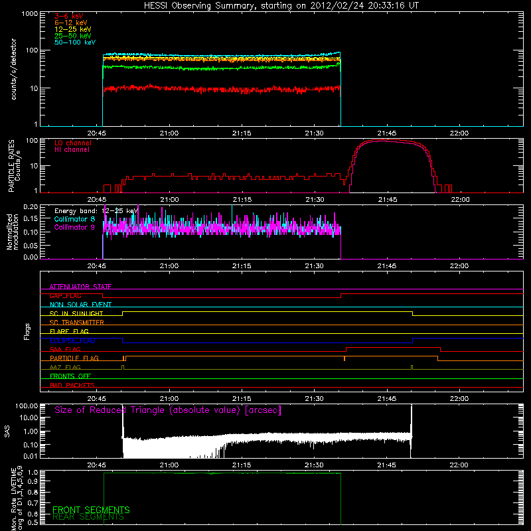531x531 pixels.
Task: Click the FRONTS_OFF flag label
Action: pyautogui.click(x=70, y=376)
